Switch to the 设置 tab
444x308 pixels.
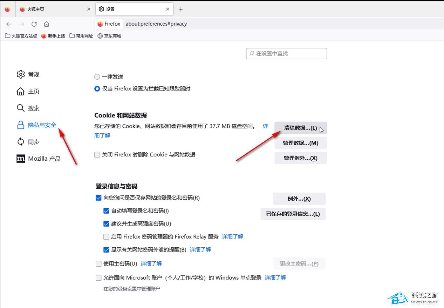point(134,9)
